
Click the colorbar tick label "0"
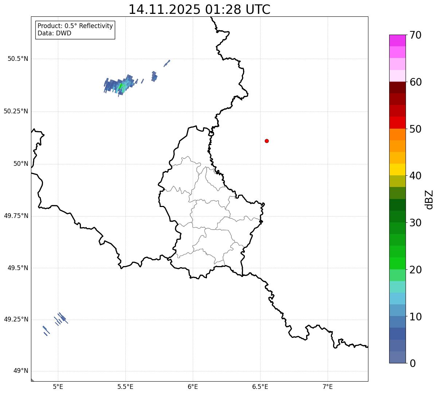[x=412, y=363]
